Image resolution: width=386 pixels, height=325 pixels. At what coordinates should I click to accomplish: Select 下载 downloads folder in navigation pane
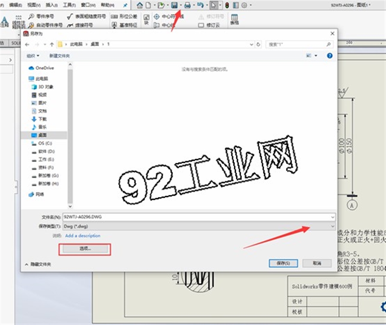click(39, 119)
